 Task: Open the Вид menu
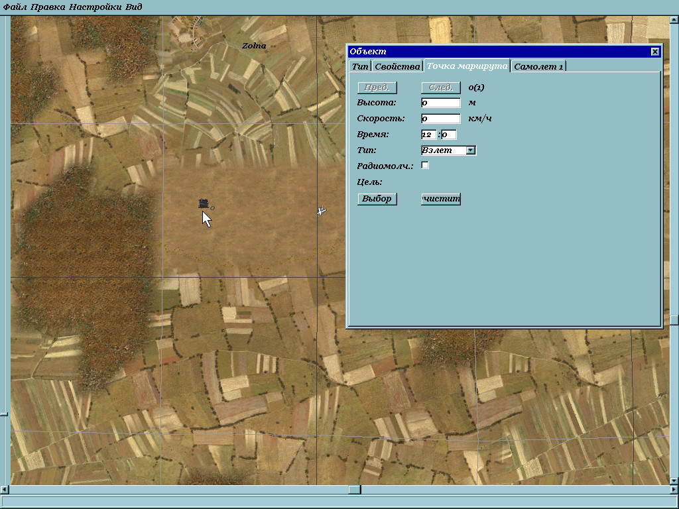[134, 7]
